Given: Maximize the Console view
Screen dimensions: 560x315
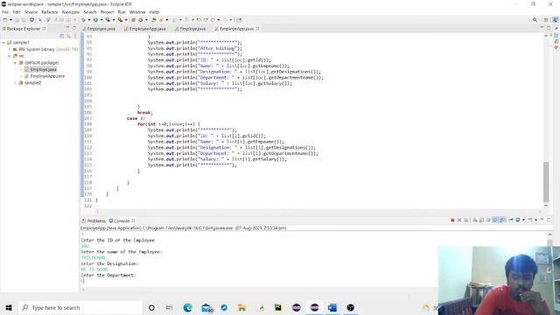Looking at the screenshot, I should tap(549, 220).
